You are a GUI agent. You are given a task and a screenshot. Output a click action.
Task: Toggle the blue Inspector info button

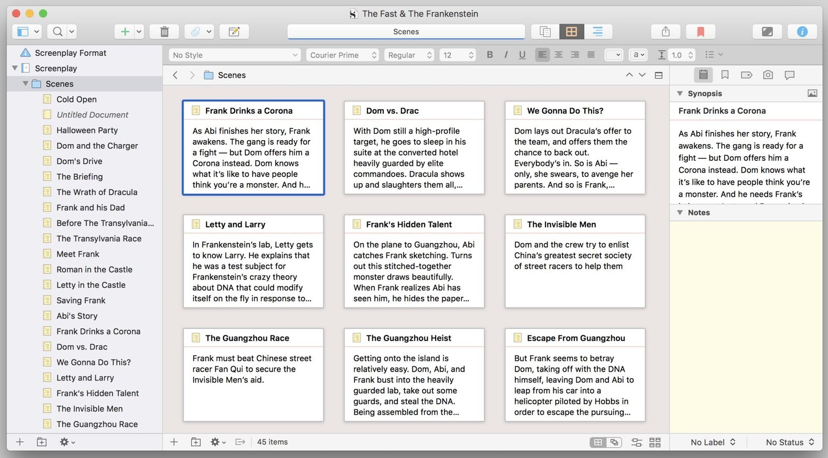tap(802, 32)
